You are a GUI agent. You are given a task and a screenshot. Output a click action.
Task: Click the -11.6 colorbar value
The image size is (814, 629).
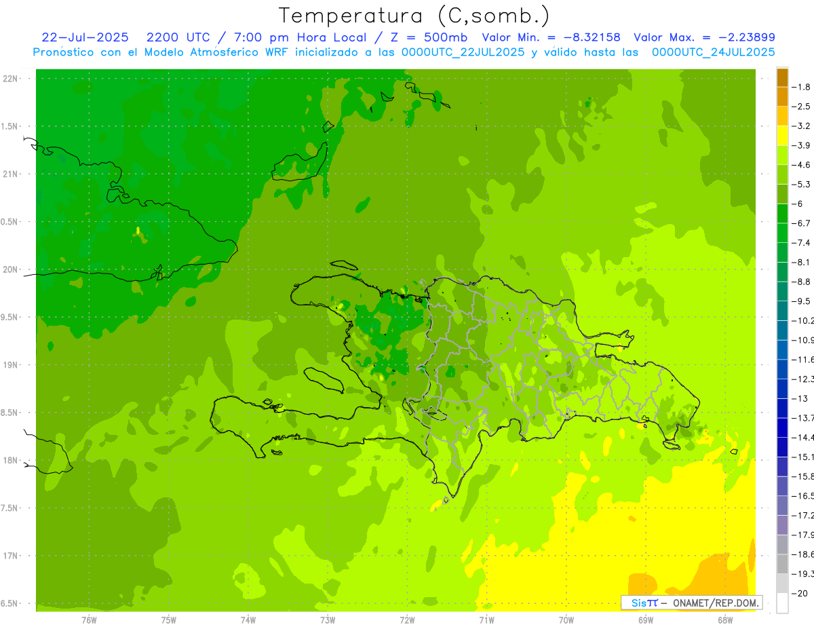[803, 359]
